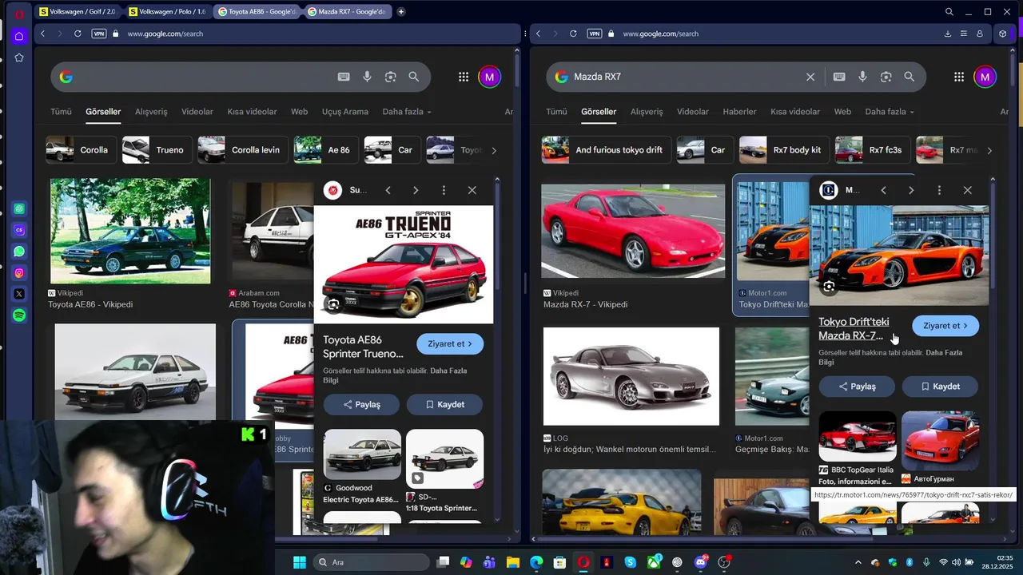
Task: Select the And furious tokyo drift chip
Action: coord(606,150)
